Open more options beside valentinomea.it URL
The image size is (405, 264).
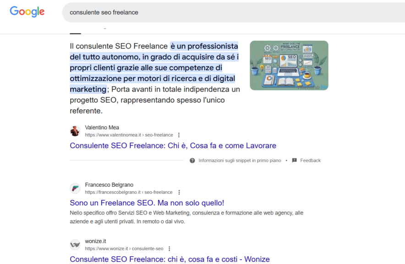[x=179, y=135]
